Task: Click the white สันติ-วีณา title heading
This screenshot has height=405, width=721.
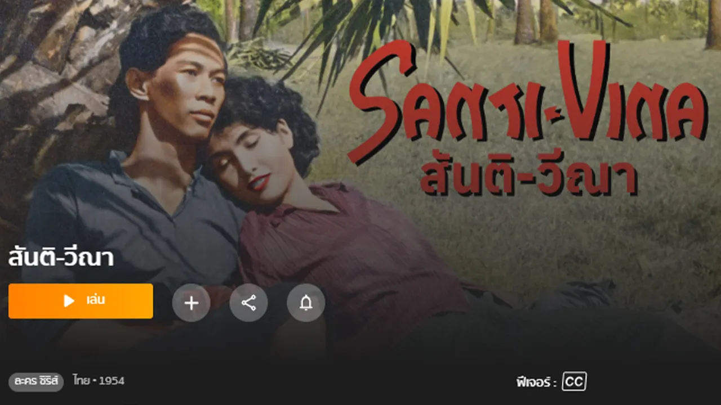Action: 61,258
